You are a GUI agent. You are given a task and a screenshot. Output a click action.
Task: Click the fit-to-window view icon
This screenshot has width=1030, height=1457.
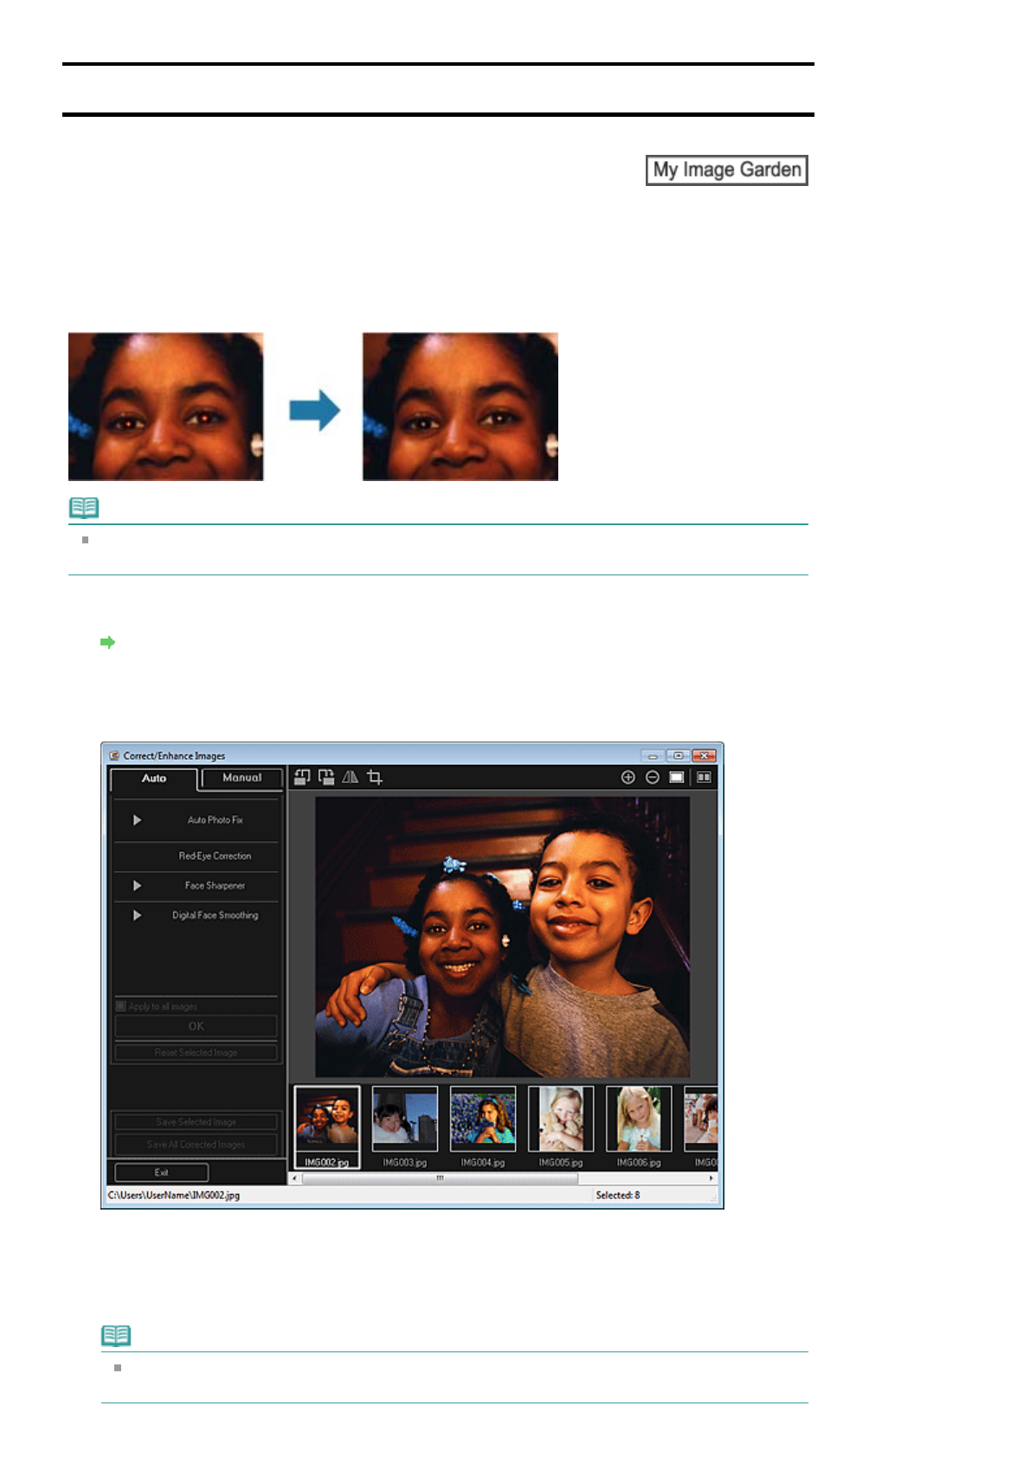[677, 777]
